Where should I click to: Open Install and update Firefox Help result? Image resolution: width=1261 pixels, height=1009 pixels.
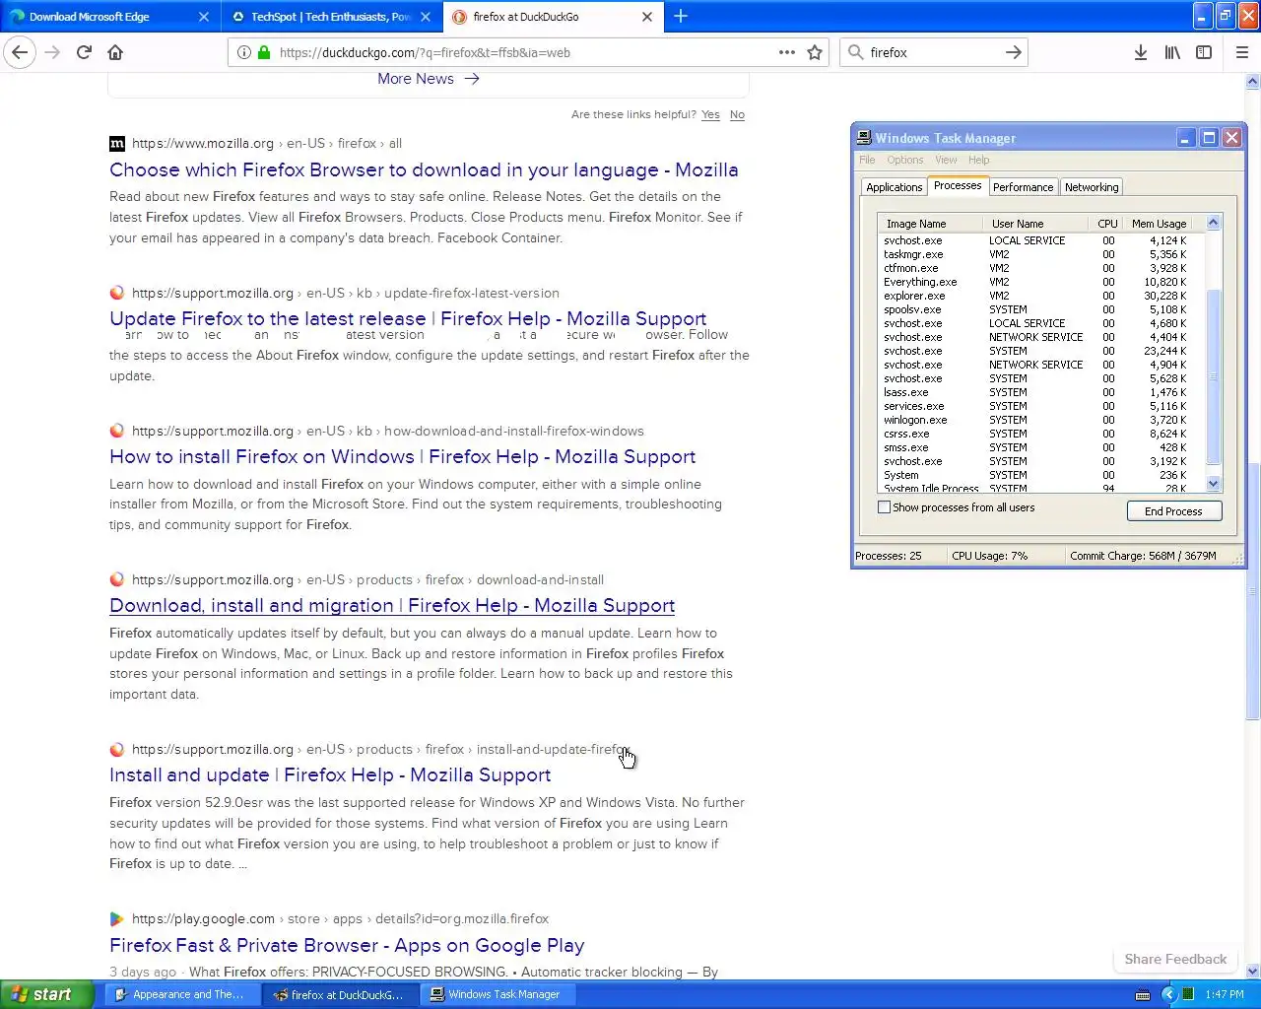(x=330, y=774)
